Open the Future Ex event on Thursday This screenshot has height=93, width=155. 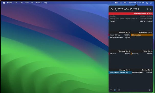120,54
